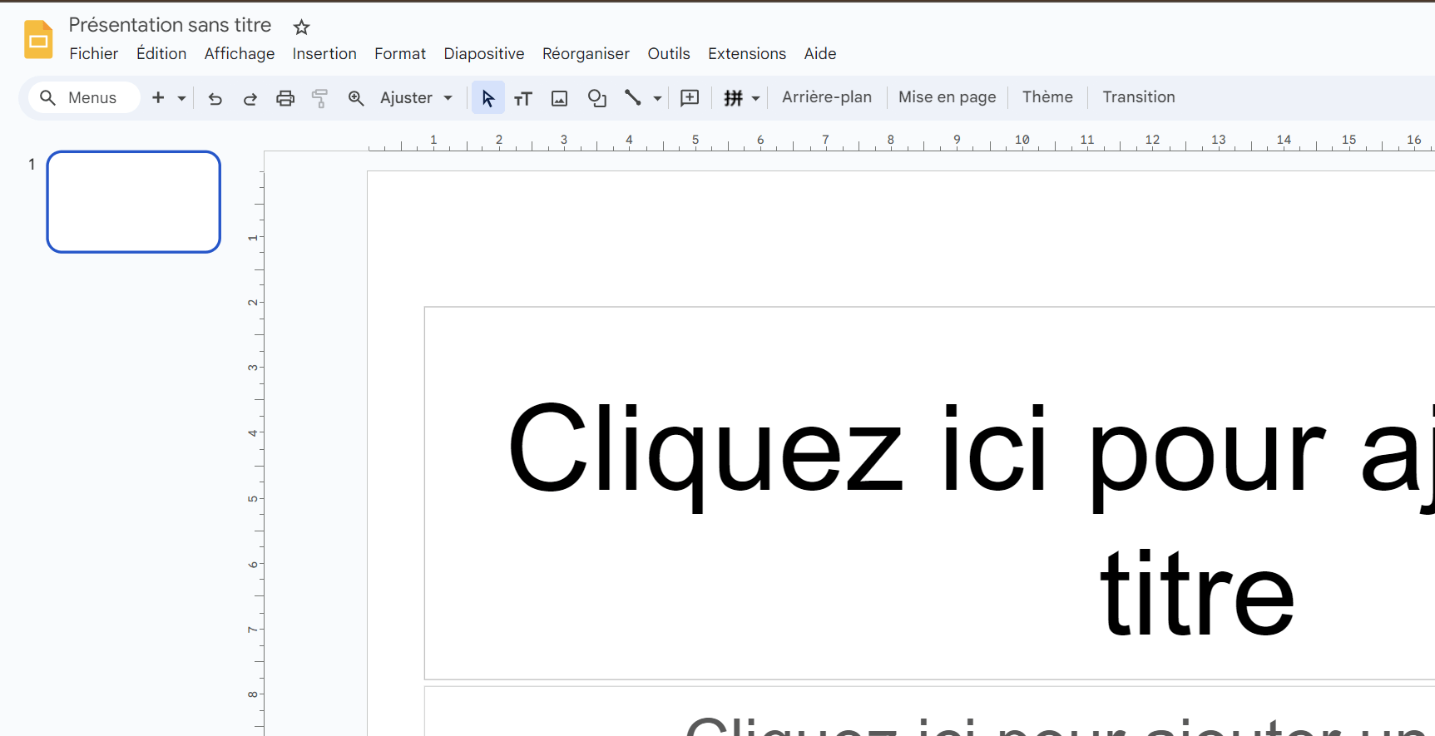1435x736 pixels.
Task: Insert an image
Action: (x=560, y=98)
